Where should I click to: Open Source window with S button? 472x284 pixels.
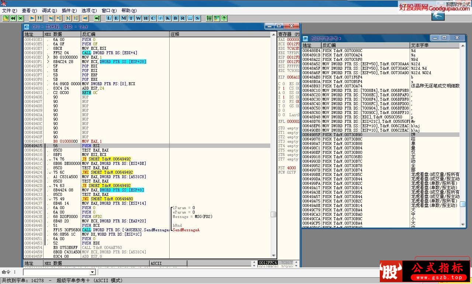pos(197,18)
